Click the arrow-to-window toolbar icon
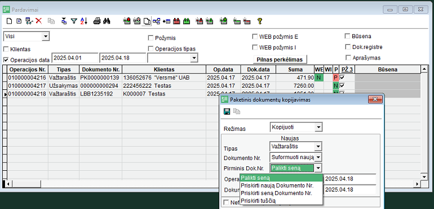The height and width of the screenshot is (209, 434). pos(166,21)
